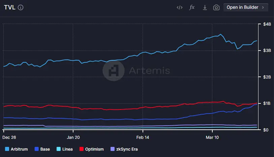The width and height of the screenshot is (274, 157).
Task: Click the $2B y-axis label
Action: coord(267,77)
